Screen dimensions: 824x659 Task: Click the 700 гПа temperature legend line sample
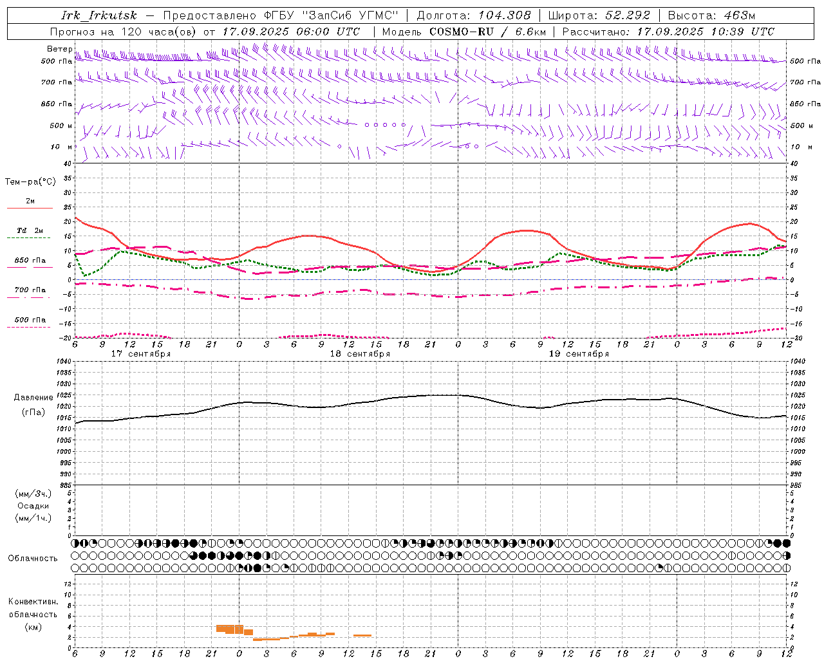tap(29, 297)
